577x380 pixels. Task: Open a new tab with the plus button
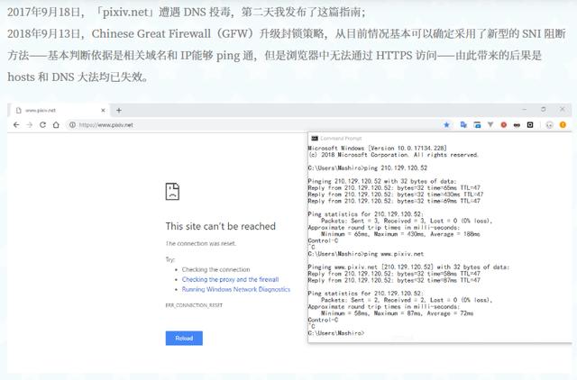119,110
